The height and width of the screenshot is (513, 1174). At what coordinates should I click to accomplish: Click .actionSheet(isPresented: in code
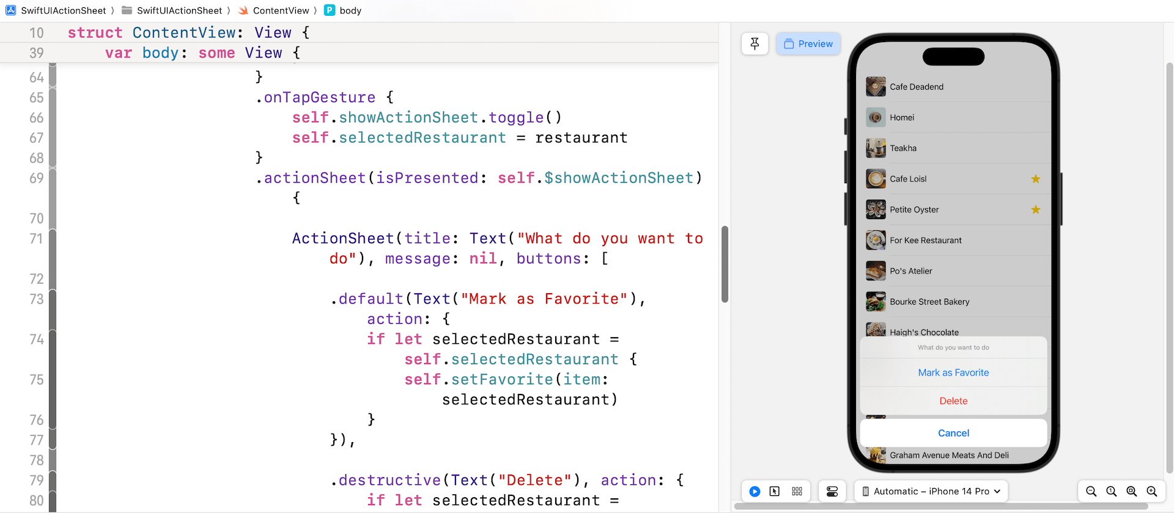(372, 178)
